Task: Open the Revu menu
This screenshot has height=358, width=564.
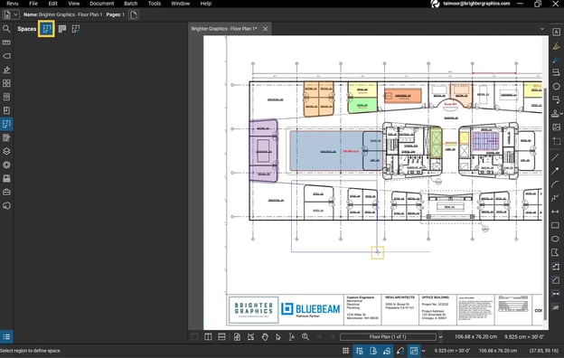Action: coord(13,4)
